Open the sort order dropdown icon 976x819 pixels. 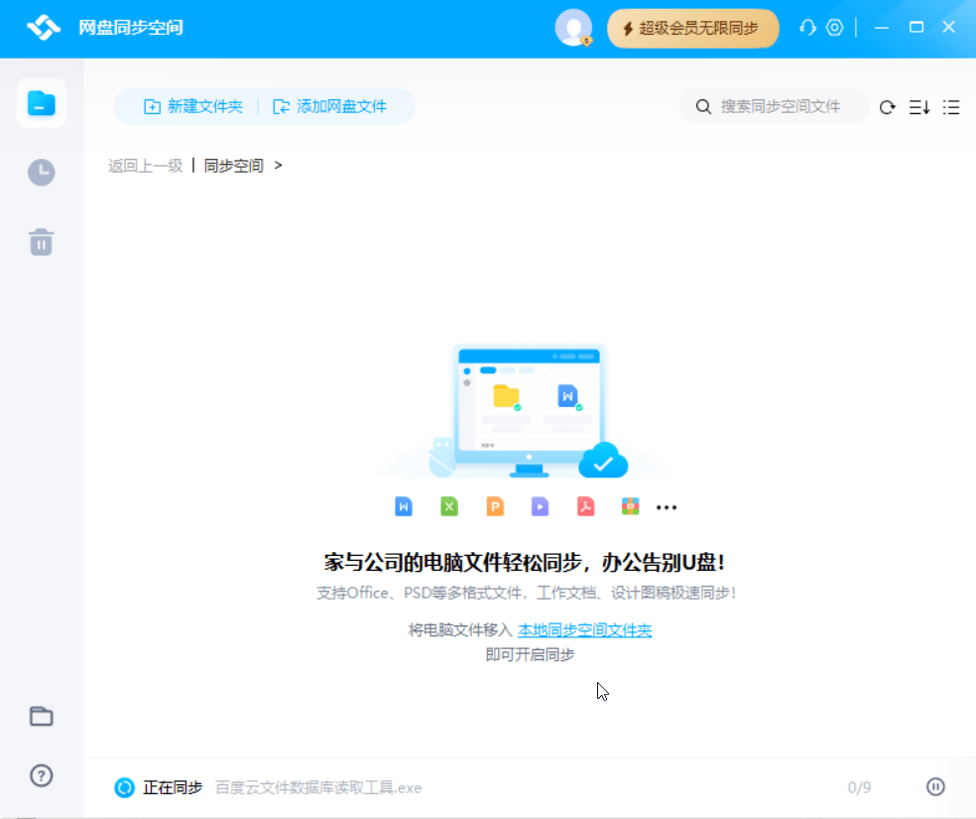[919, 107]
